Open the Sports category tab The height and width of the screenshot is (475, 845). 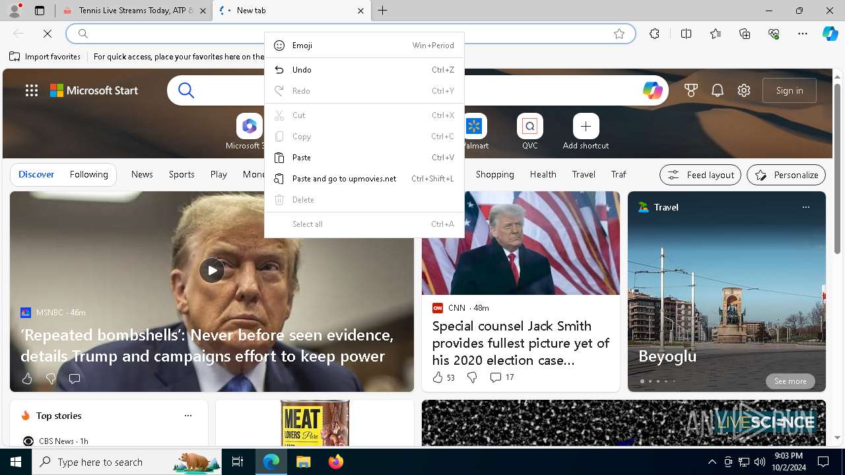[x=182, y=175]
